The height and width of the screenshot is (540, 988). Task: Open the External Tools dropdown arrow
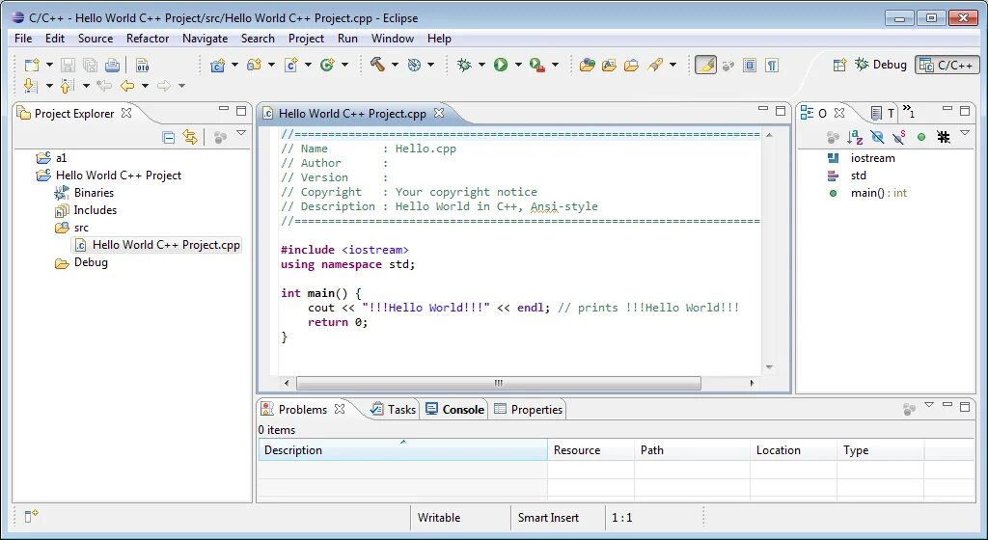555,65
